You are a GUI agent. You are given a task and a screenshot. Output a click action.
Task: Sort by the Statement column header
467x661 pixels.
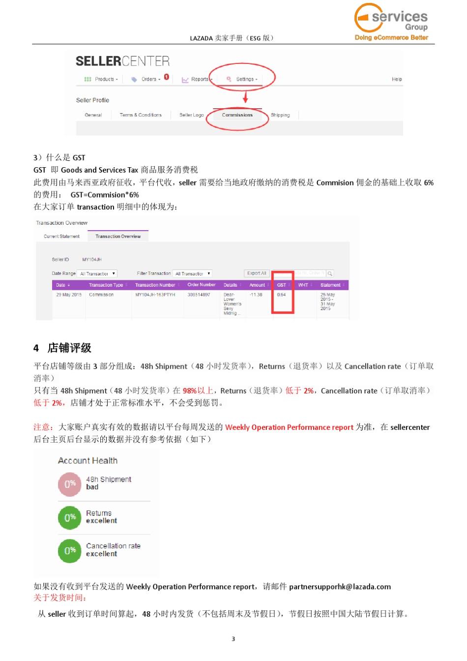point(332,285)
